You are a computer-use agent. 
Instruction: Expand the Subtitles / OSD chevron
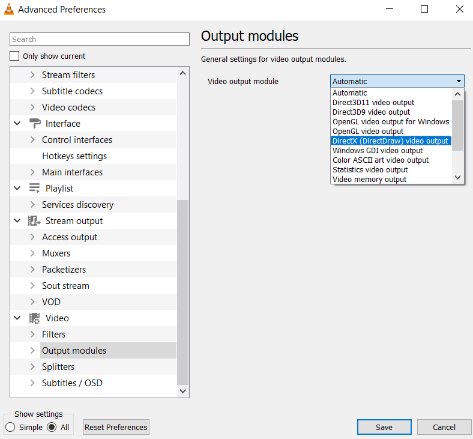point(32,383)
